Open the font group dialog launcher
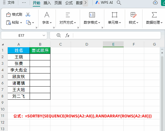Screen dimensions: 165x131 click(x=54, y=27)
